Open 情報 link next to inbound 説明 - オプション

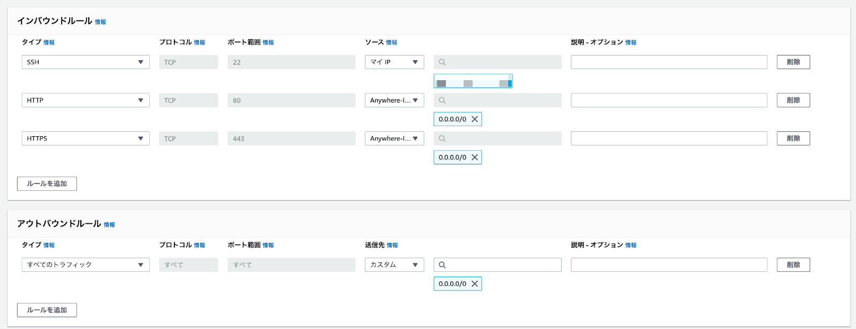[631, 43]
